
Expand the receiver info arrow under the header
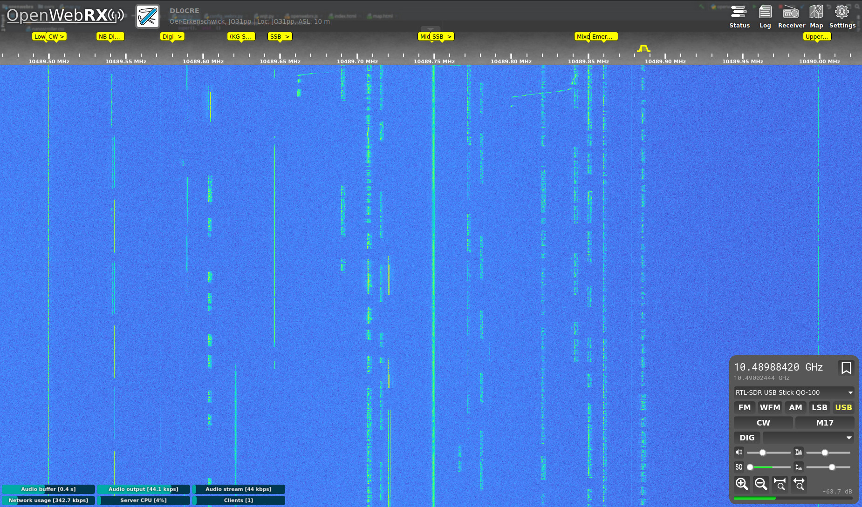[x=430, y=29]
